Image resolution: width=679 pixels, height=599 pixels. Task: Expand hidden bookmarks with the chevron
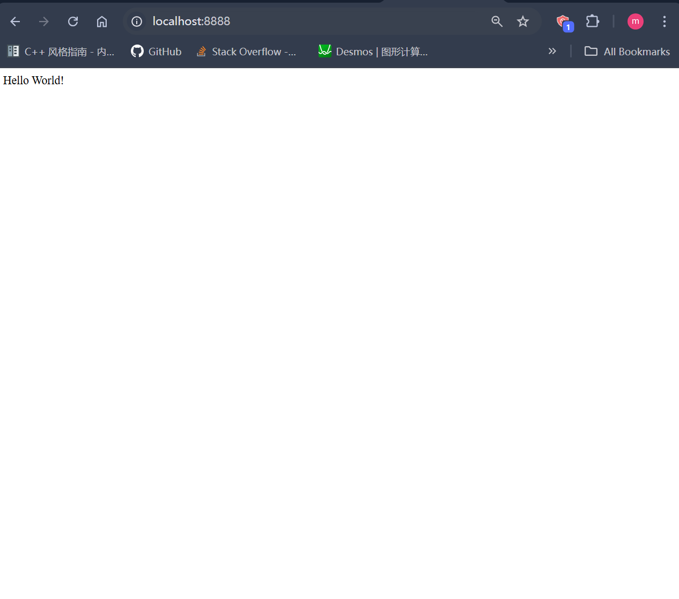pyautogui.click(x=552, y=51)
